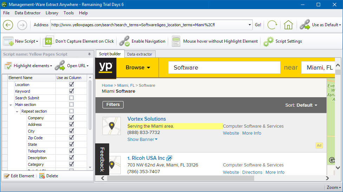
Task: Pin the script panel with pushpin
Action: coord(89,54)
